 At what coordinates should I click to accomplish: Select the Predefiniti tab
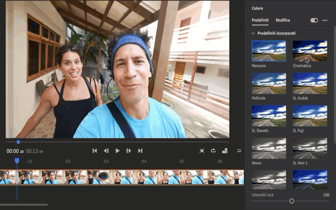pyautogui.click(x=260, y=20)
